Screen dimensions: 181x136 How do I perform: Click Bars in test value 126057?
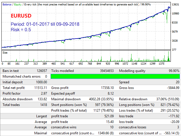pos(42,71)
